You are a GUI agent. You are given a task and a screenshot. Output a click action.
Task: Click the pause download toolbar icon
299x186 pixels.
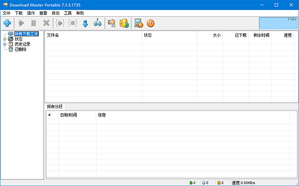tap(34, 23)
